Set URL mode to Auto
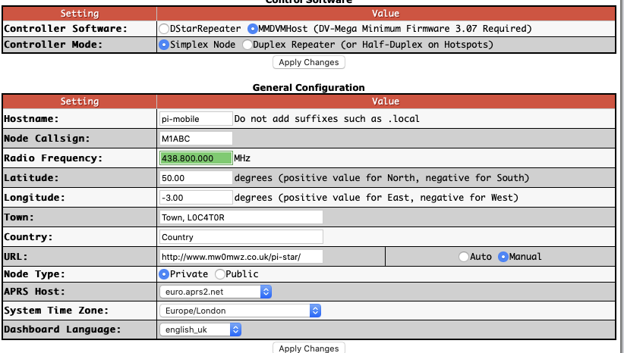The width and height of the screenshot is (624, 353). (x=464, y=257)
